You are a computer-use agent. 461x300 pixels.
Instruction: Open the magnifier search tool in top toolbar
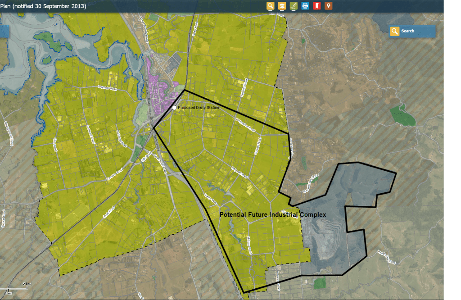tap(270, 6)
